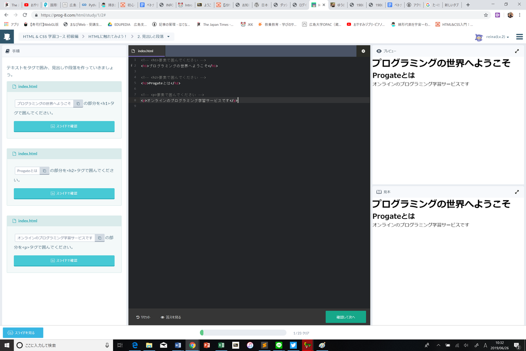Open Word from the taskbar
This screenshot has height=351, width=526.
pyautogui.click(x=178, y=345)
